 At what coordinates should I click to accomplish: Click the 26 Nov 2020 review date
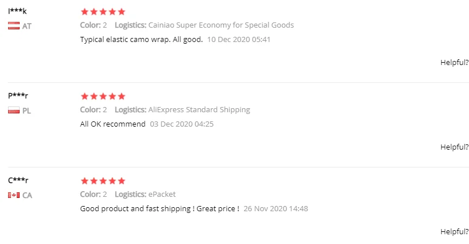275,208
